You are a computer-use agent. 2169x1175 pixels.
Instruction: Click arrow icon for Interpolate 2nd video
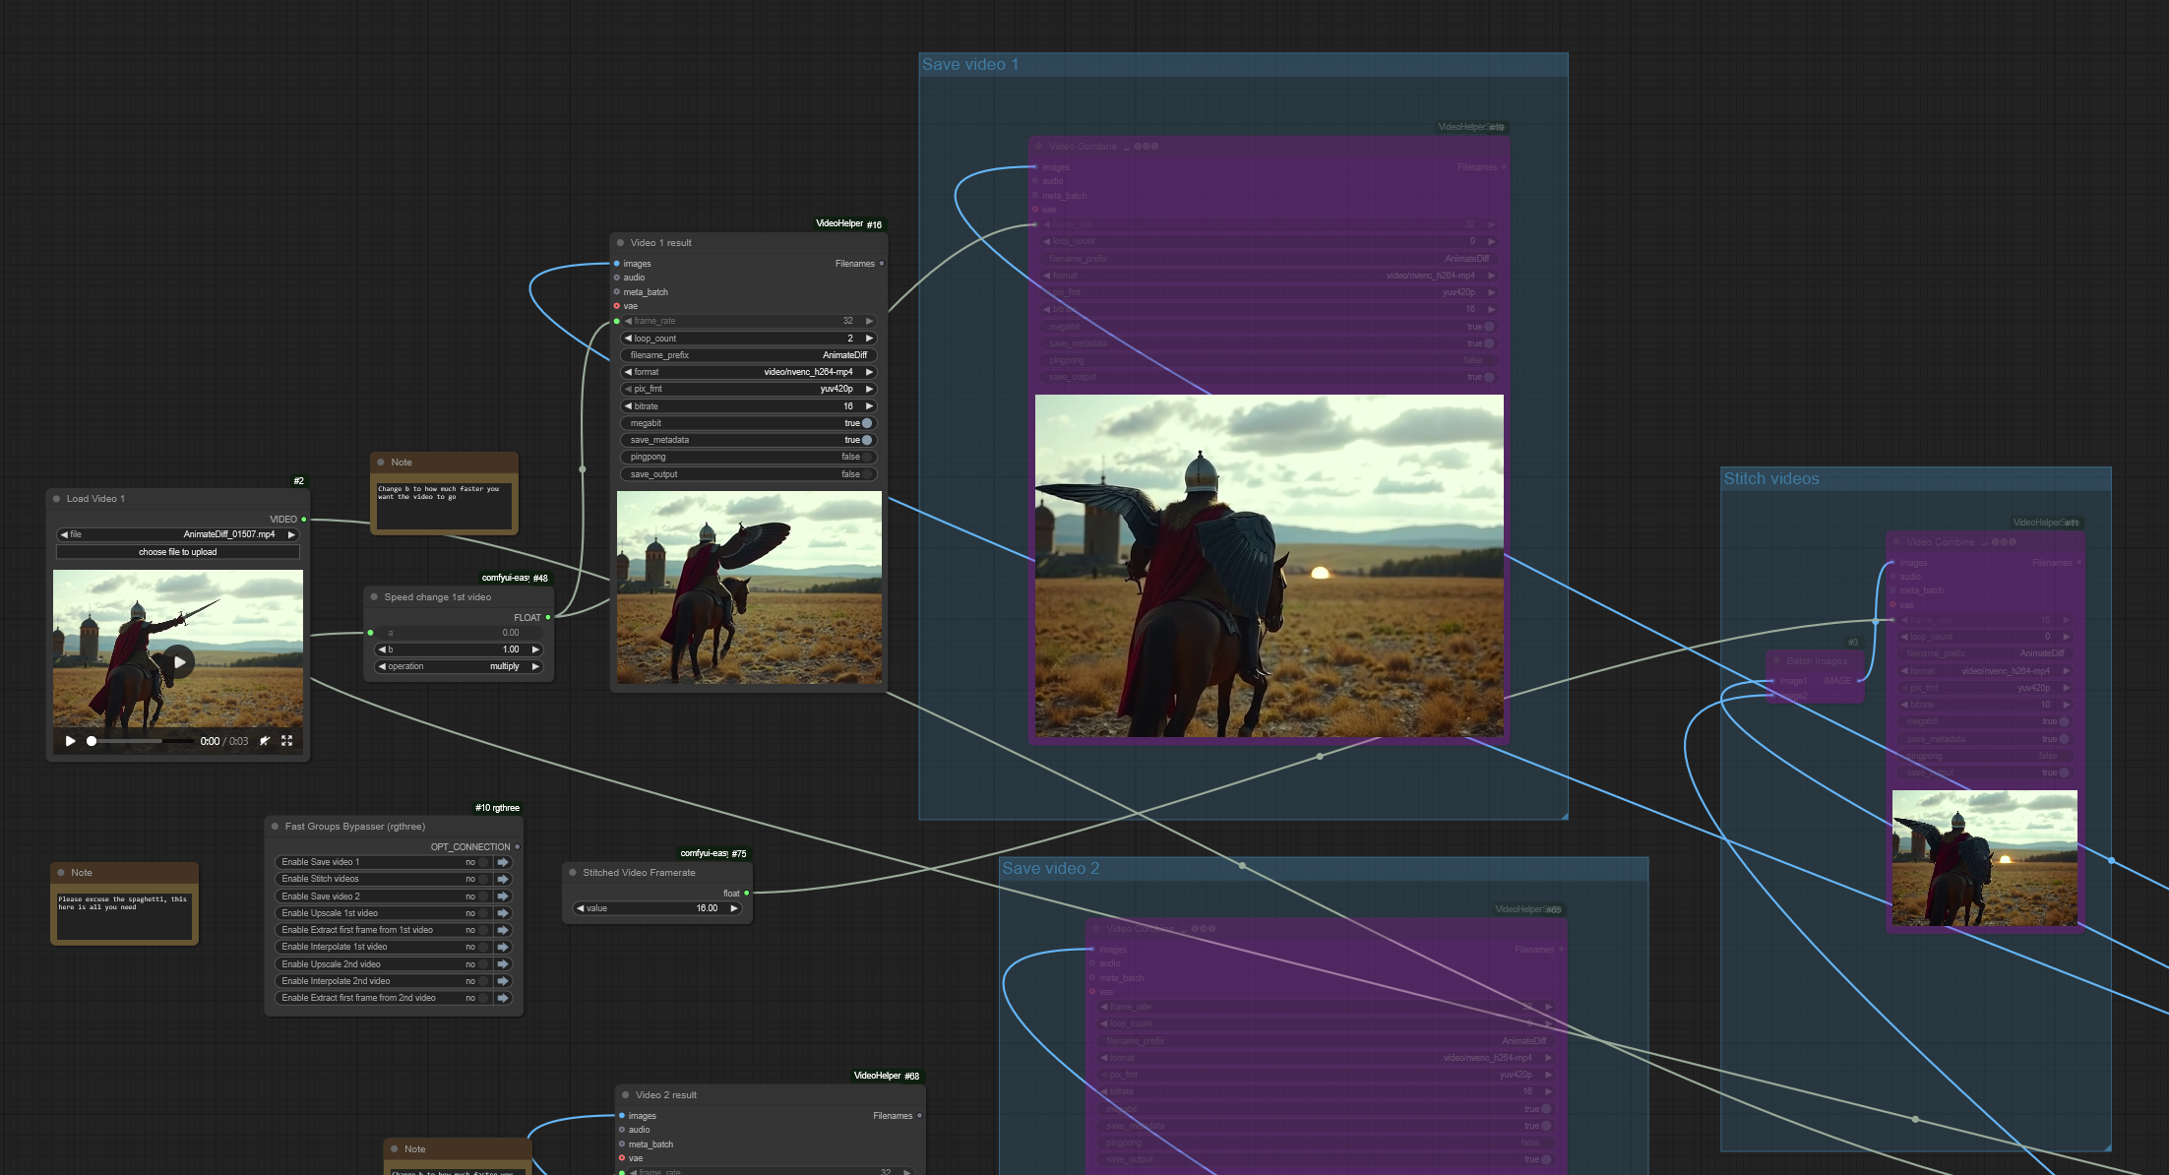pyautogui.click(x=503, y=981)
